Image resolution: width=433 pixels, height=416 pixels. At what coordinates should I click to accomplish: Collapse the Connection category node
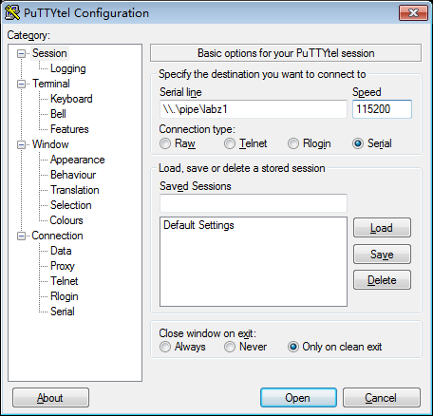[21, 236]
